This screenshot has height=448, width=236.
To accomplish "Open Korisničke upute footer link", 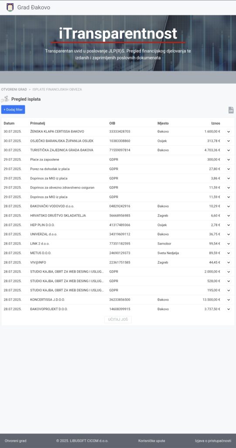I will [152, 441].
